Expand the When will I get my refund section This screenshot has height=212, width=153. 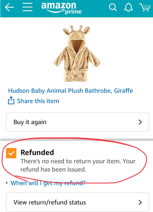tap(48, 183)
